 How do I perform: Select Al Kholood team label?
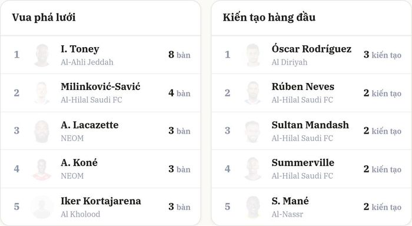(x=81, y=214)
